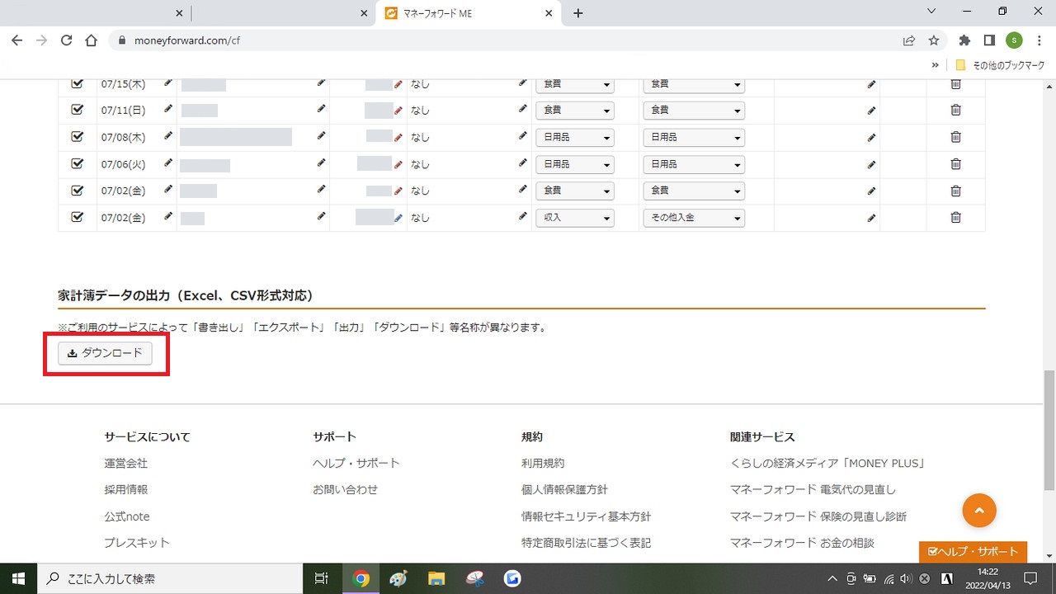Screen dimensions: 1056x594
Task: Show hidden bookmarks via » overflow
Action: point(936,64)
